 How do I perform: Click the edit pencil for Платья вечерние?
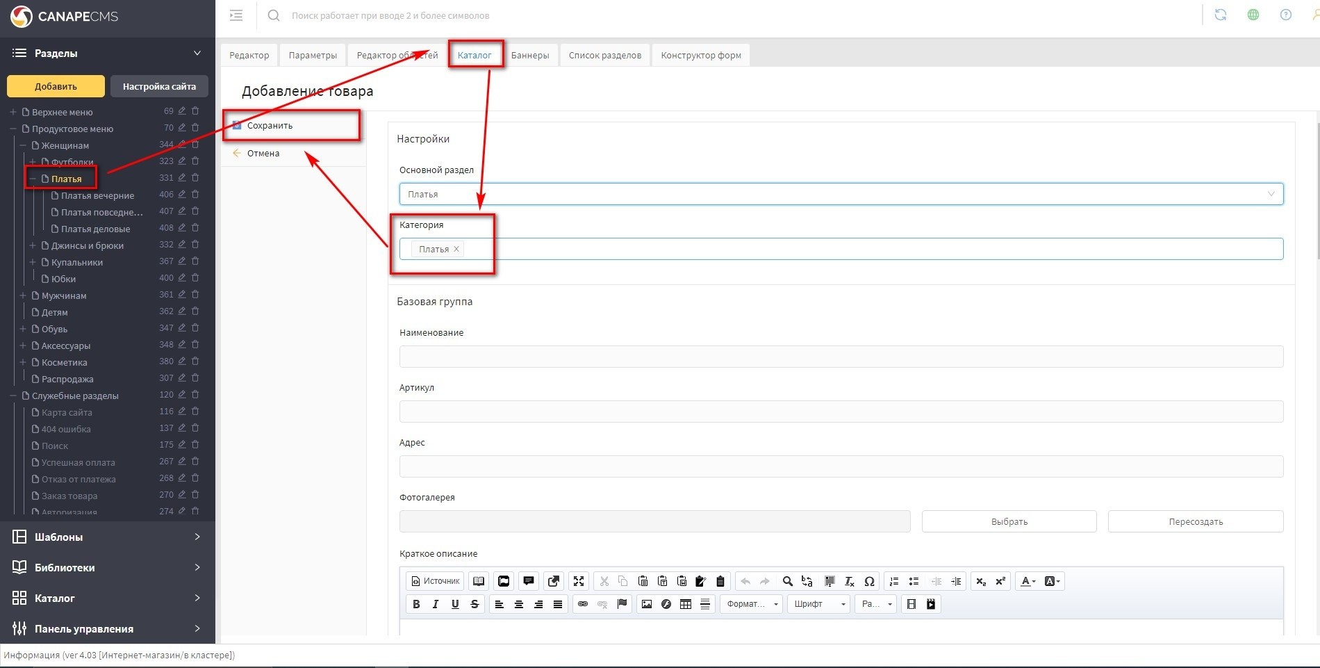pos(181,195)
